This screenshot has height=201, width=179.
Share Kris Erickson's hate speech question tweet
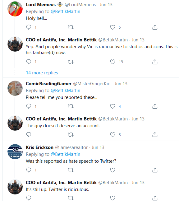click(x=155, y=170)
